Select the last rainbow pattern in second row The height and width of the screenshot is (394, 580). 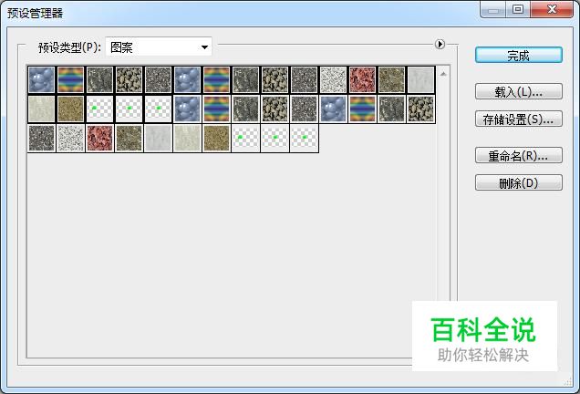point(363,109)
